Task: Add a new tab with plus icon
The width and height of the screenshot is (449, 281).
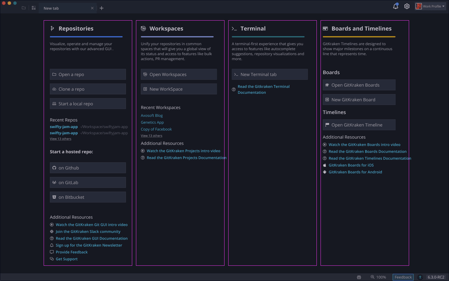Action: [x=102, y=8]
